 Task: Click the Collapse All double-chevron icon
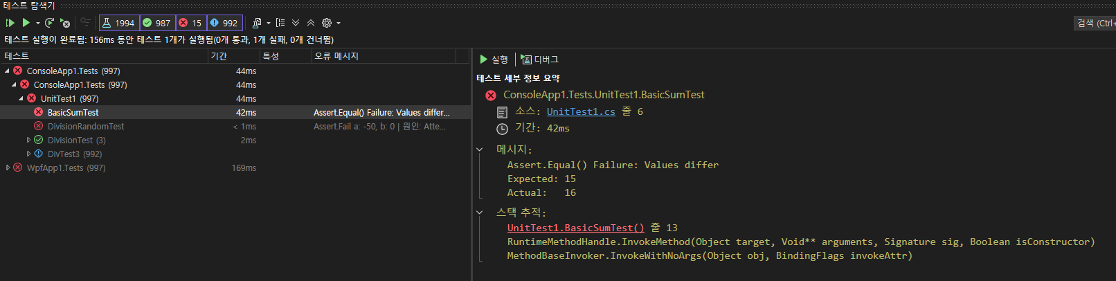[x=311, y=23]
